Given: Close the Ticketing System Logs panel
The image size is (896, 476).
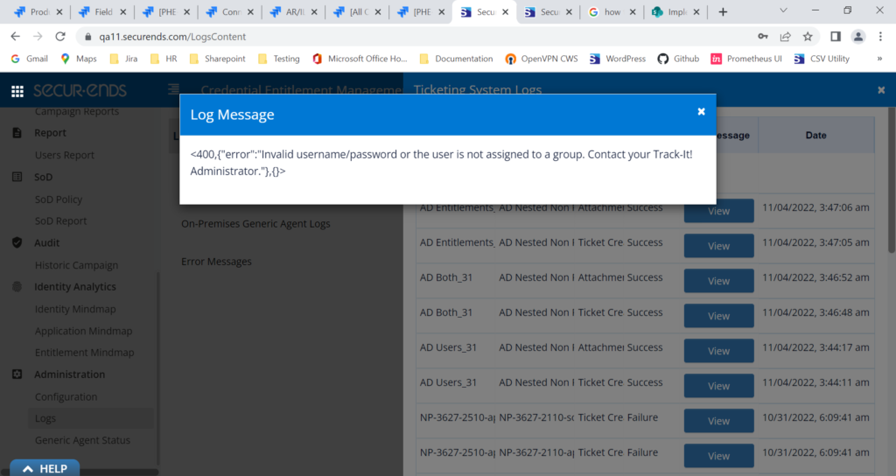Looking at the screenshot, I should click(881, 90).
